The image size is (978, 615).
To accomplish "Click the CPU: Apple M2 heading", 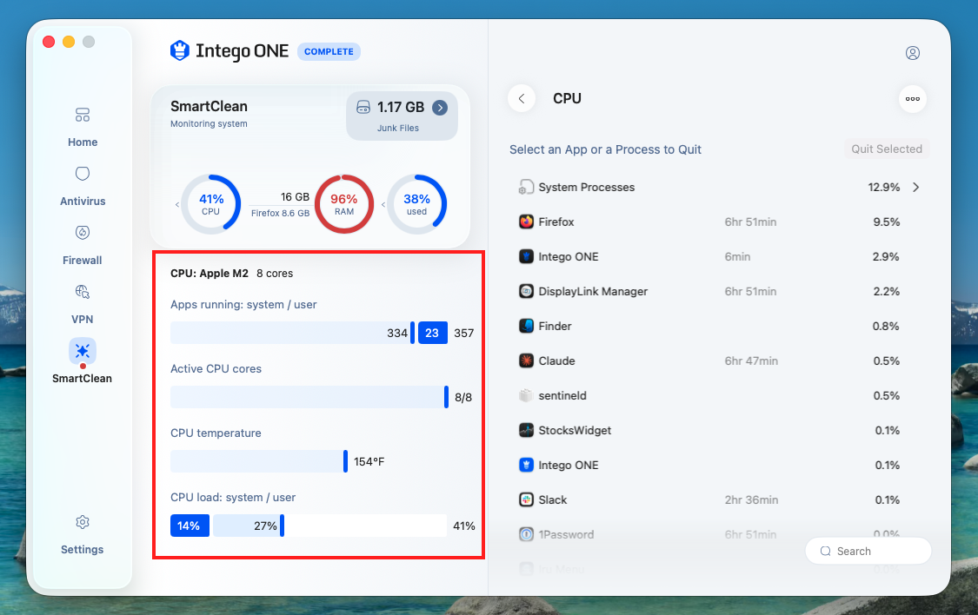I will point(209,273).
